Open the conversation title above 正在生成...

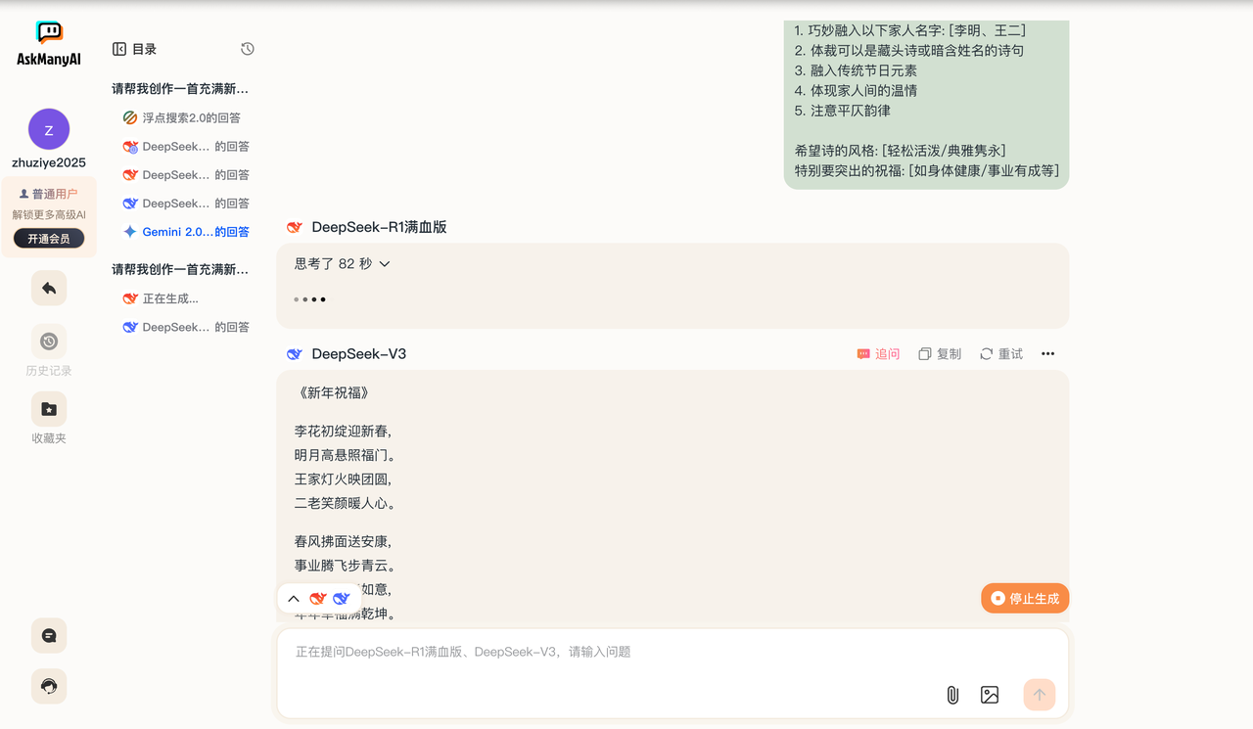click(180, 269)
